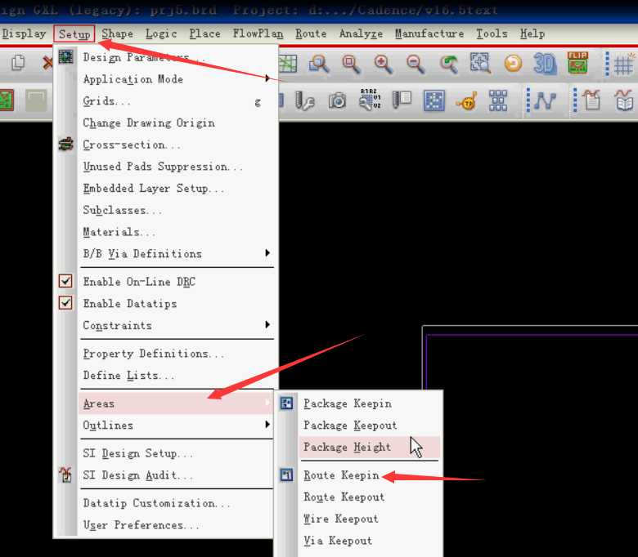Click the Flip design icon
The height and width of the screenshot is (557, 638).
click(x=577, y=63)
